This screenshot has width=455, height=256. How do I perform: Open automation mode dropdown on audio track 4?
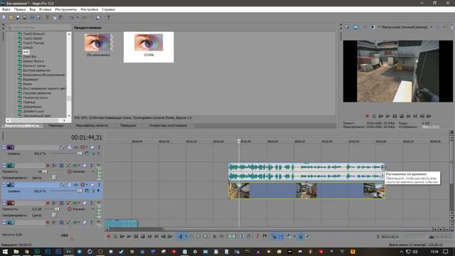[x=93, y=209]
